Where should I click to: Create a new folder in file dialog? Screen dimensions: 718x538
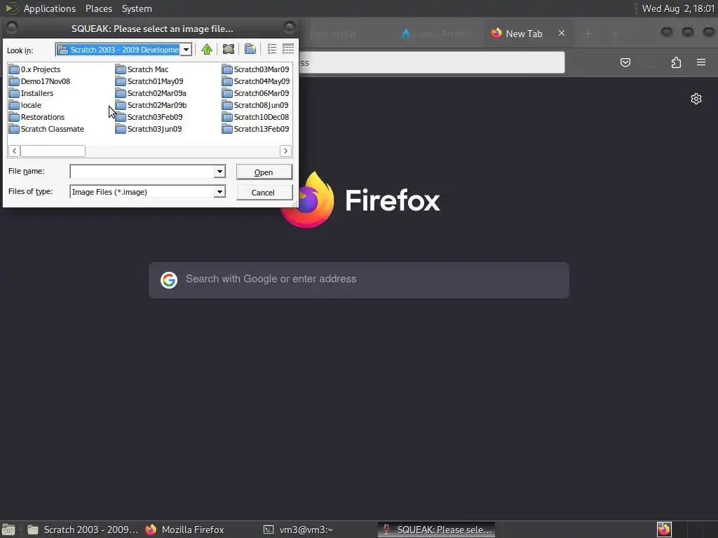tap(250, 50)
